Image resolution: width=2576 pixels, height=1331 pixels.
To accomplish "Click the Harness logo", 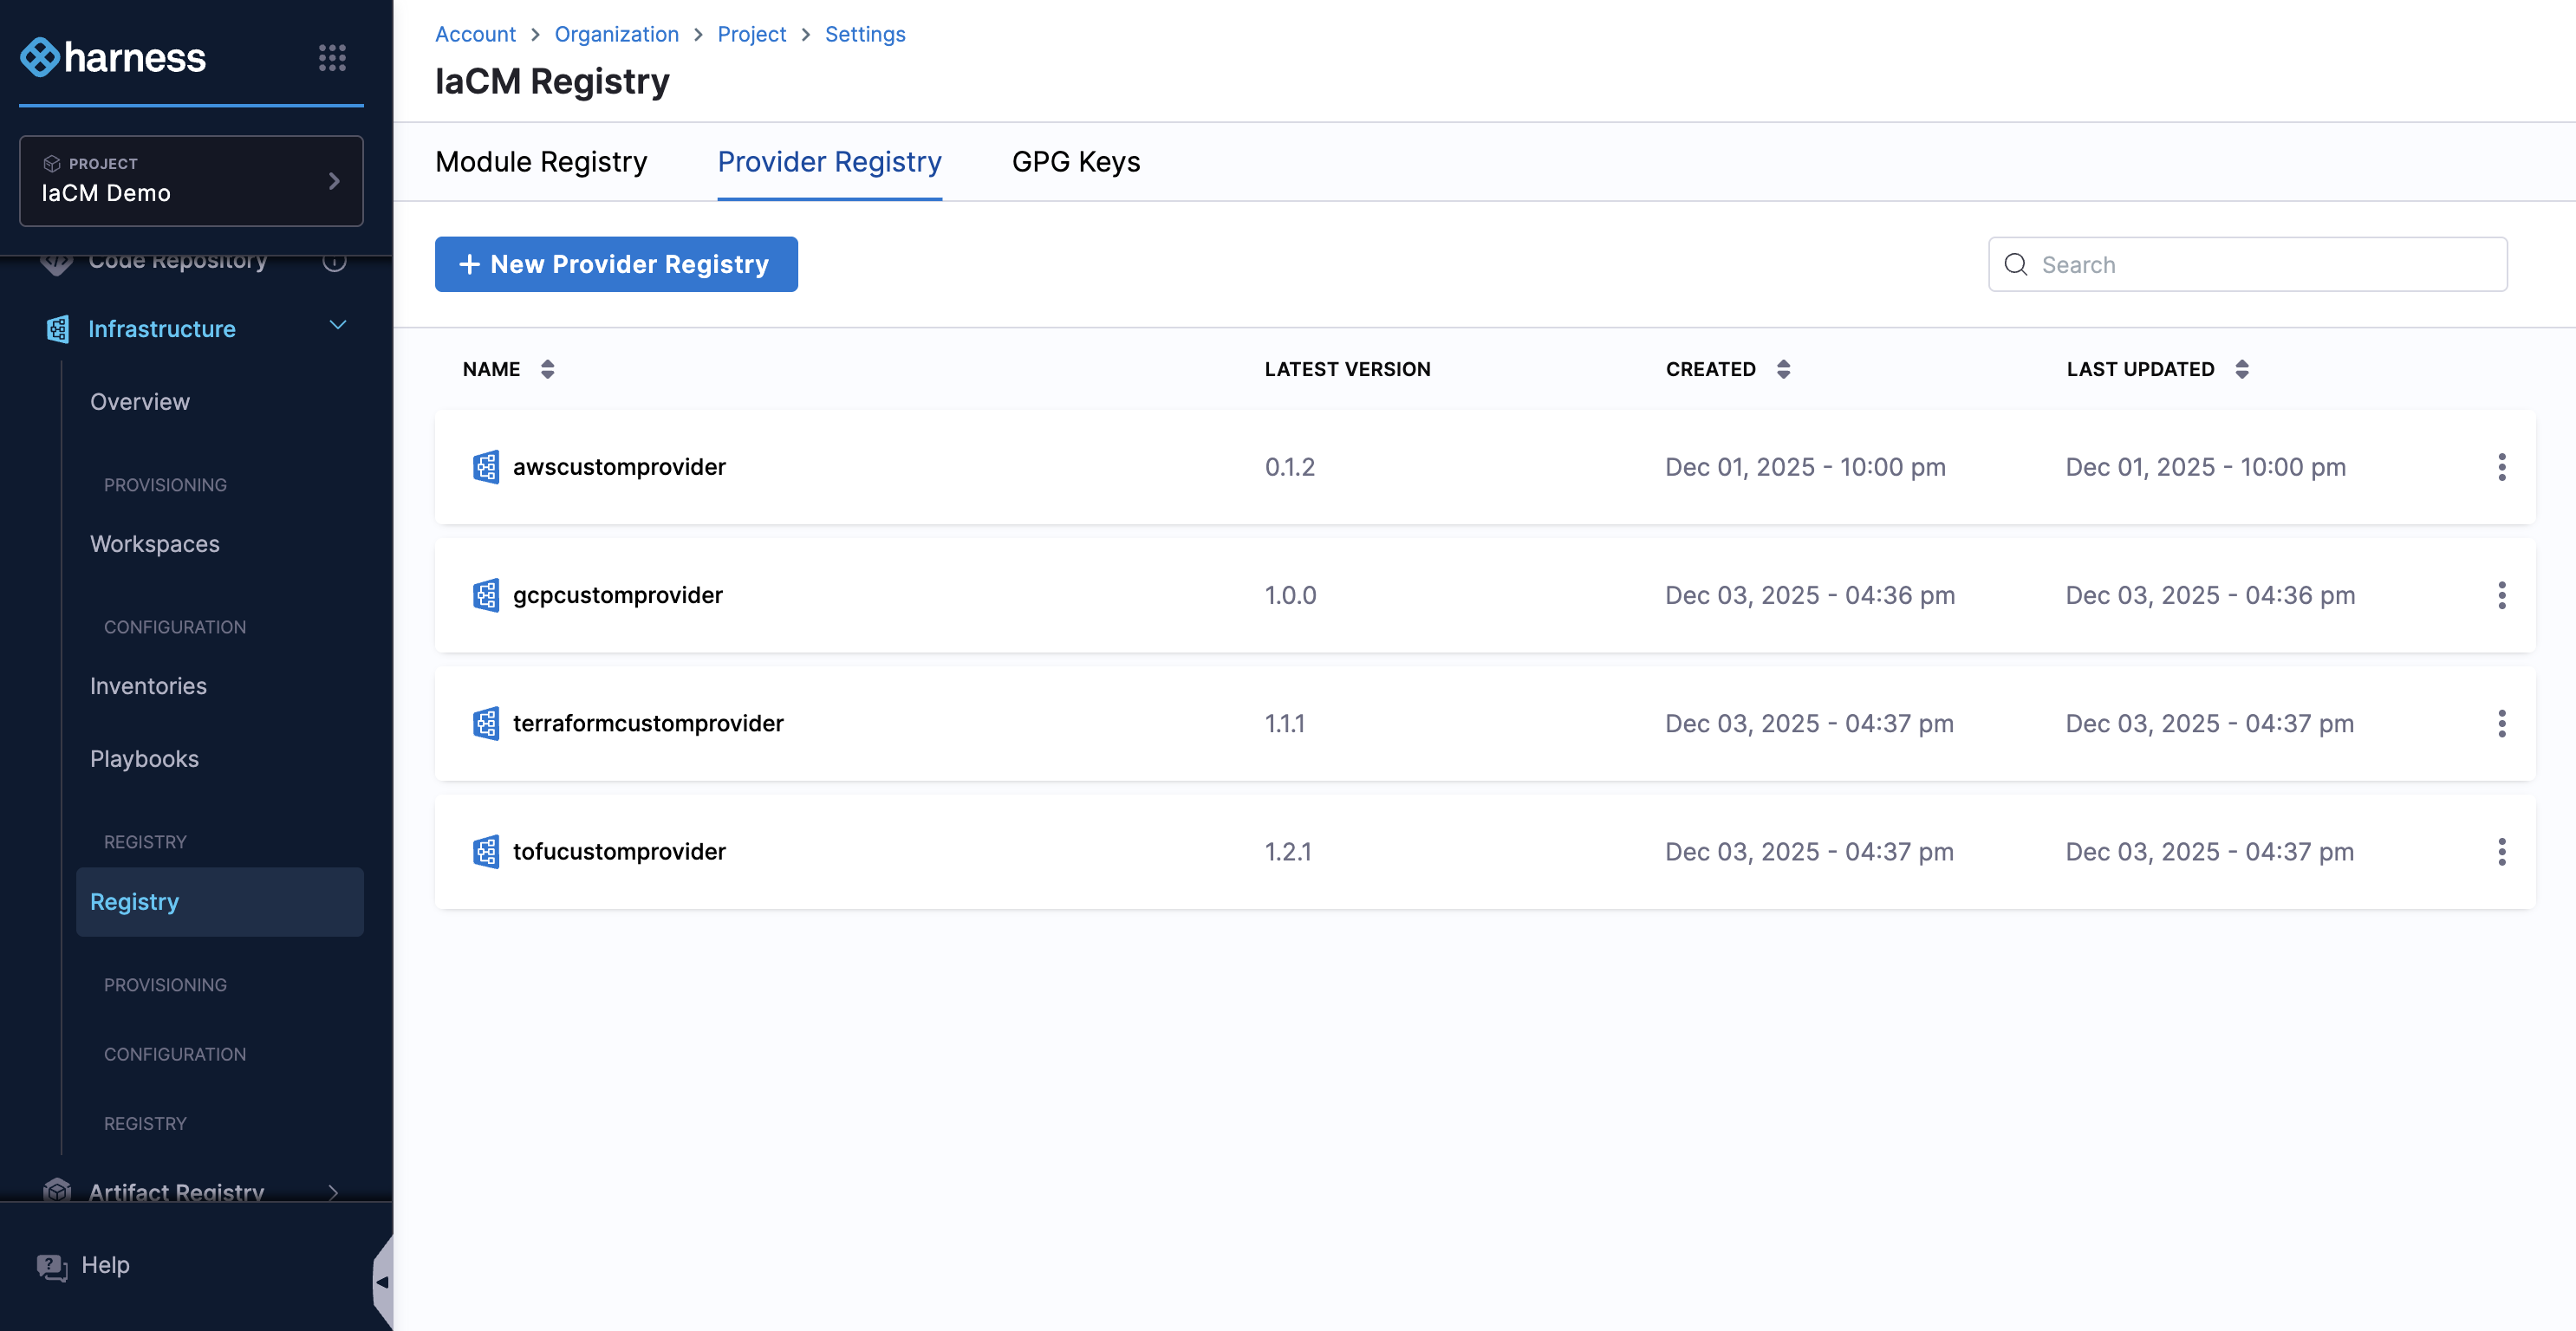I will click(x=113, y=58).
